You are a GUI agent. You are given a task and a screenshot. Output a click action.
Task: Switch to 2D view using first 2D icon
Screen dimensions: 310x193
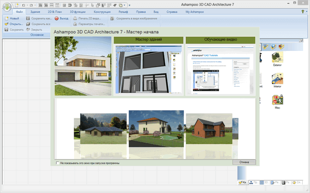(40, 5)
